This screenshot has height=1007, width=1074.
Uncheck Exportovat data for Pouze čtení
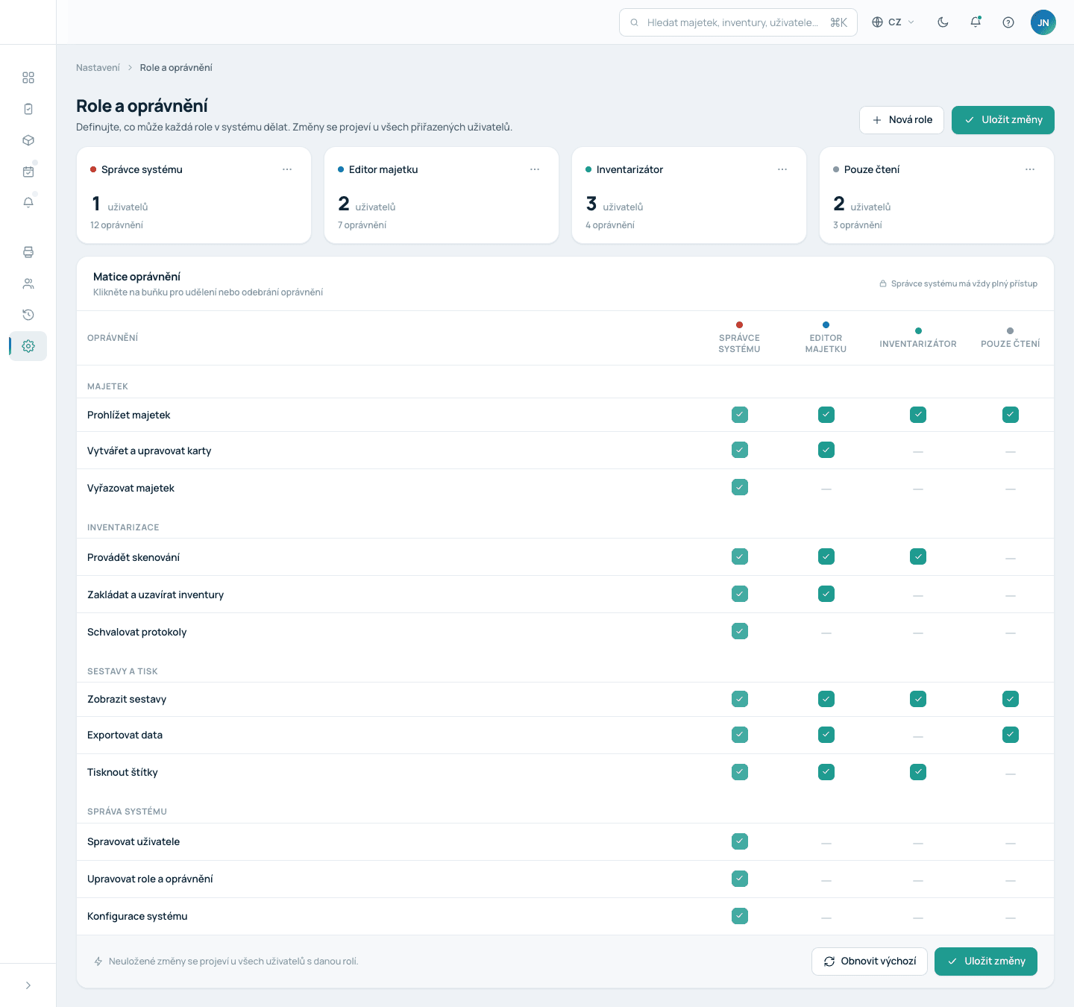tap(1011, 735)
